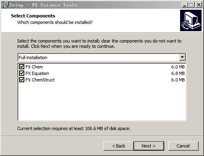The height and width of the screenshot is (156, 204).
Task: Select the FX ChemStruct component label
Action: point(40,80)
